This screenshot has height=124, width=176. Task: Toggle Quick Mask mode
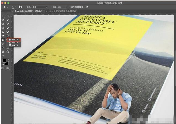pyautogui.click(x=3, y=68)
